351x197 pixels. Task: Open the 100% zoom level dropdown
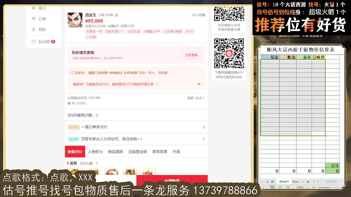[x=302, y=187]
